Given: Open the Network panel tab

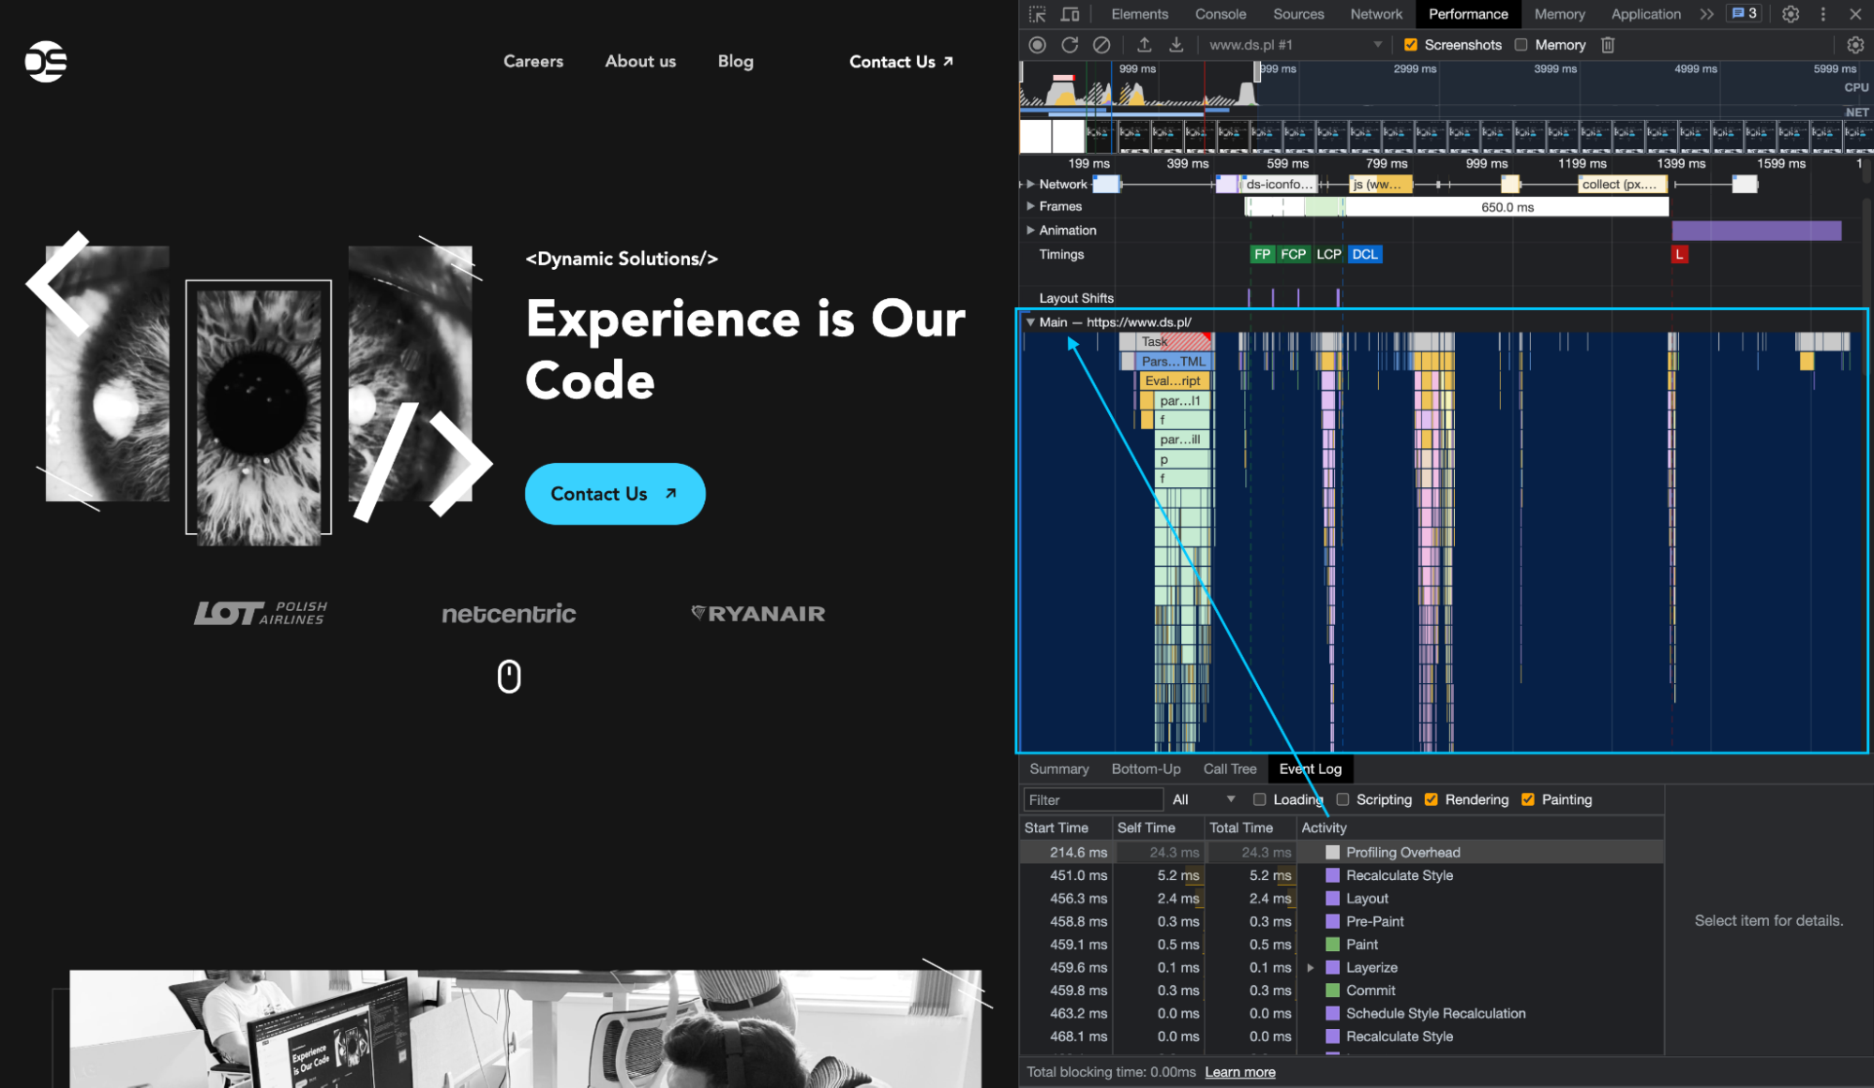Looking at the screenshot, I should (1375, 14).
